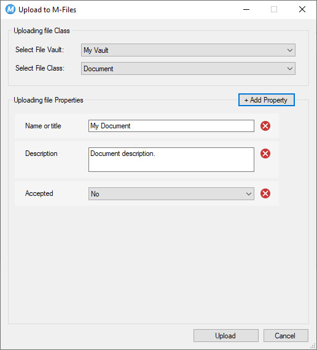This screenshot has height=350, width=317.
Task: Close the Upload to M-Files window
Action: tap(302, 9)
